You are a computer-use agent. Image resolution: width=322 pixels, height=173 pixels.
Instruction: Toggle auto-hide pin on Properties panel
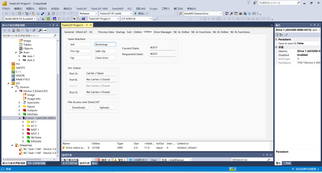[314, 25]
